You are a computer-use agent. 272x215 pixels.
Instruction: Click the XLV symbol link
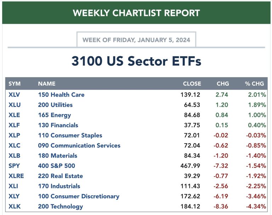click(14, 95)
